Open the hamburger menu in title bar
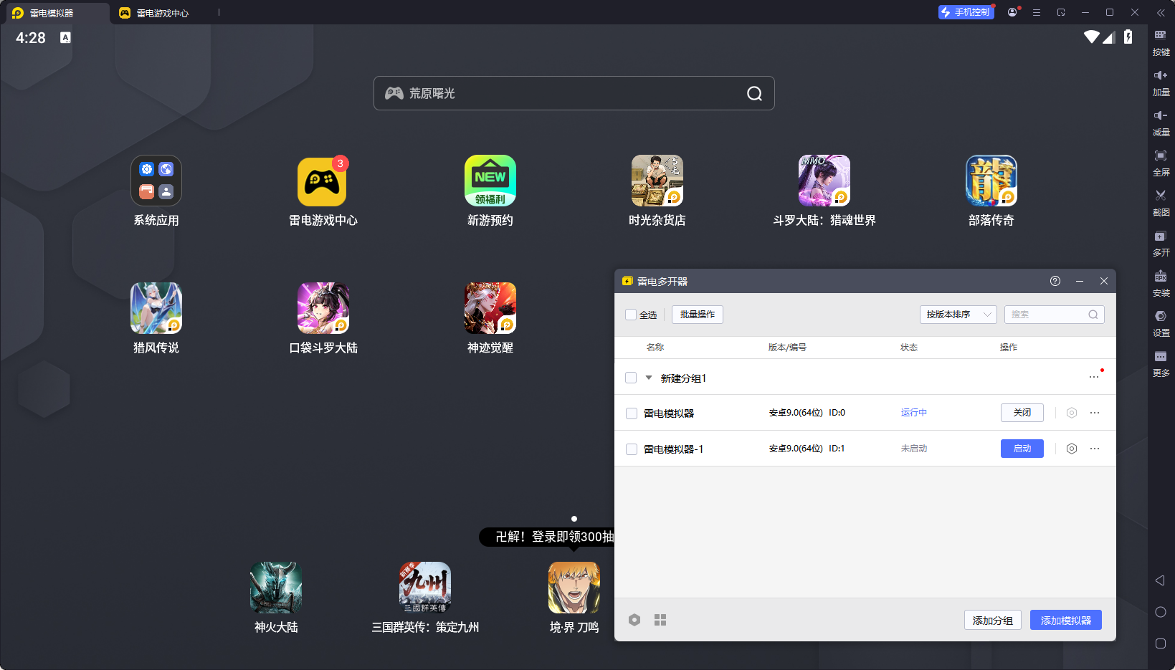 1036,12
